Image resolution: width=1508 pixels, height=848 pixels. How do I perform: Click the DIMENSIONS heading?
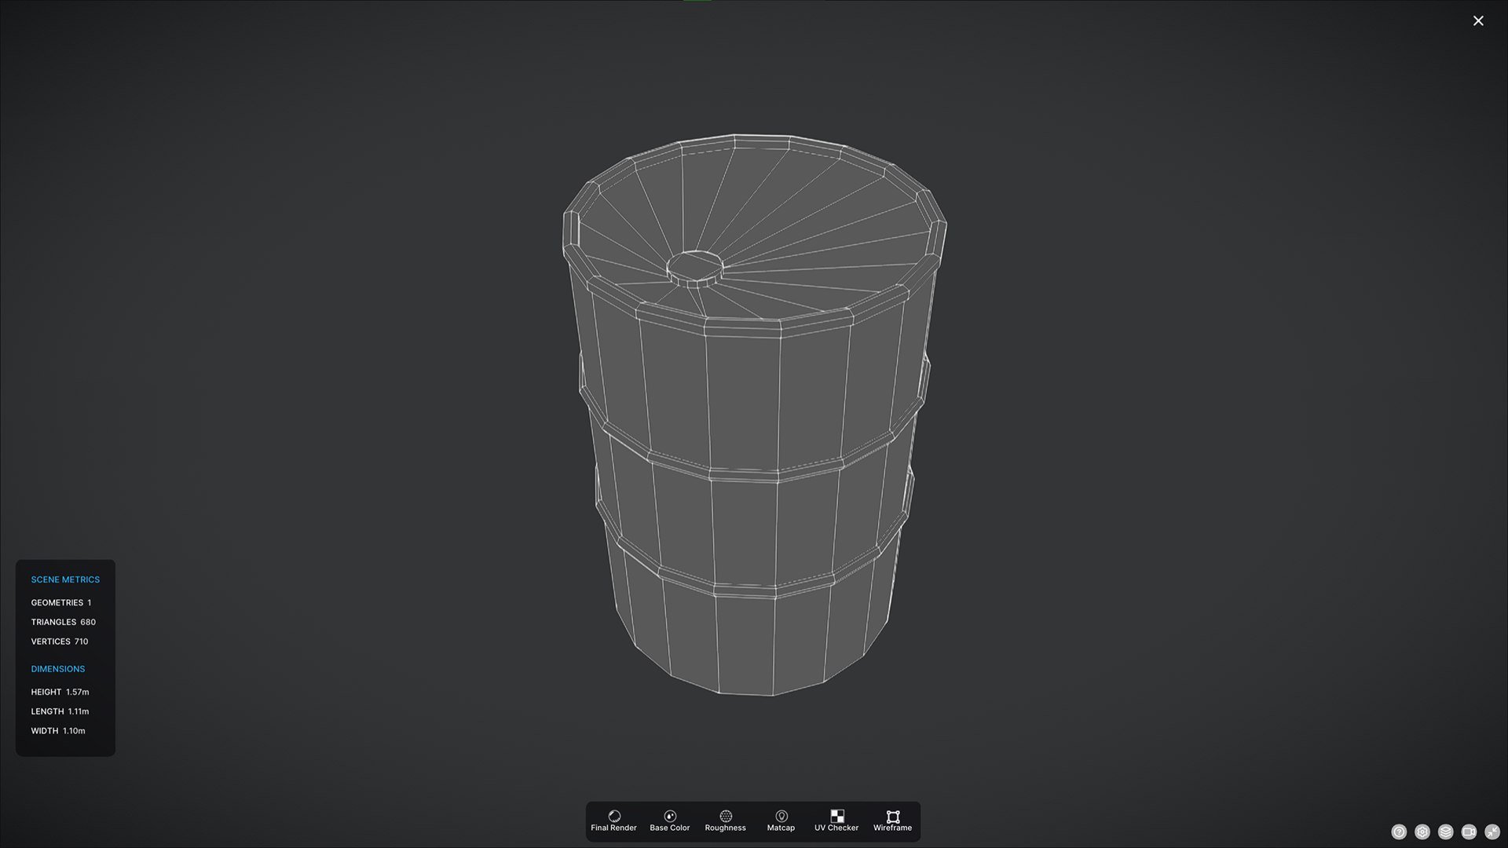(x=58, y=669)
